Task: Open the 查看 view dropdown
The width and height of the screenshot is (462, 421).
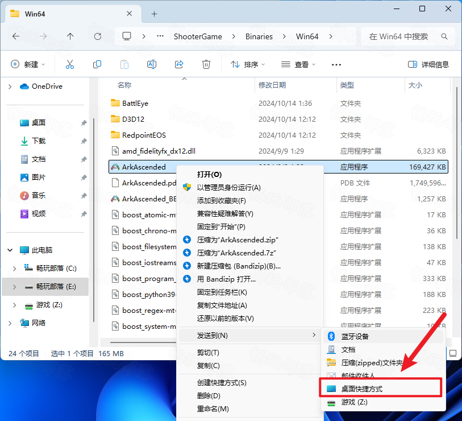Action: coord(298,64)
